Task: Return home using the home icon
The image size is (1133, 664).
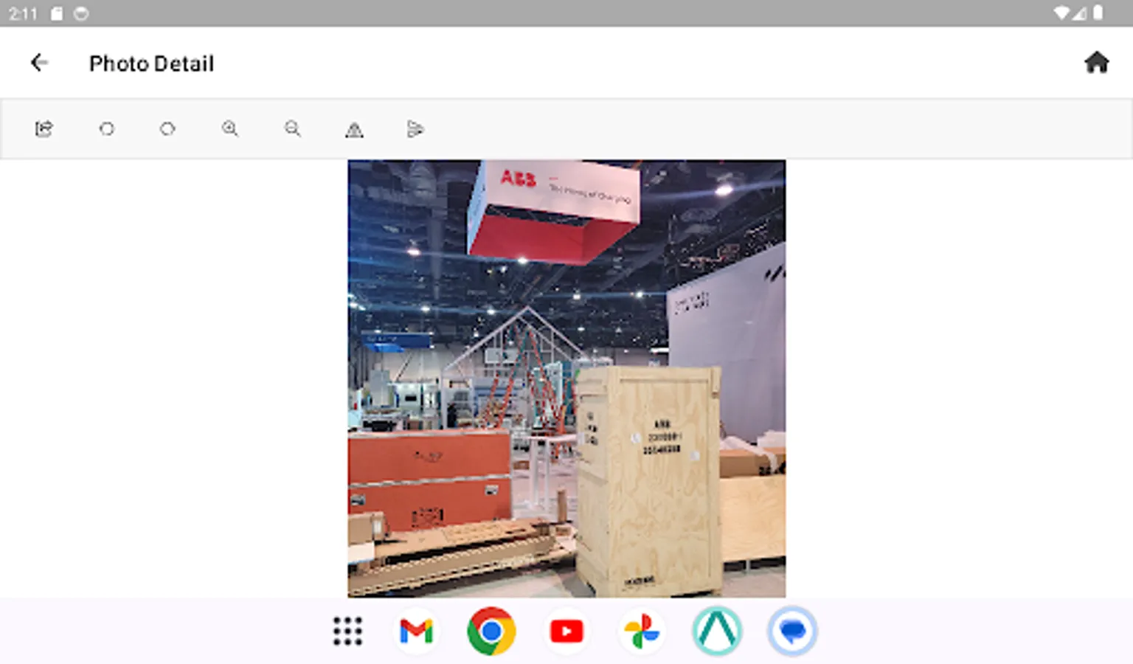Action: coord(1097,62)
